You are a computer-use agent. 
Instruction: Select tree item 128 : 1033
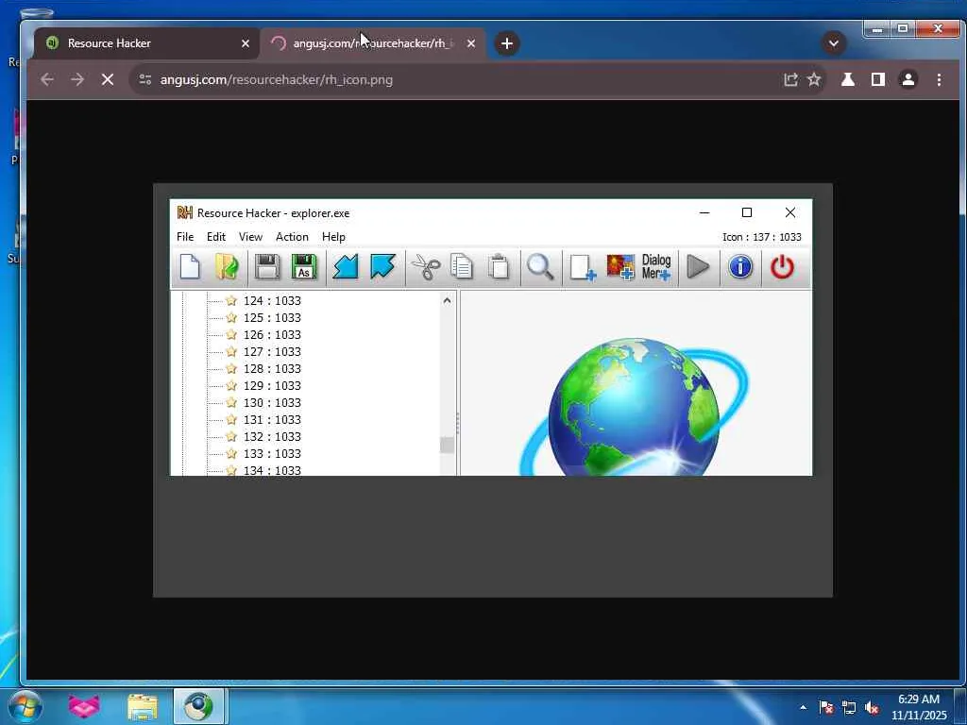tap(272, 369)
